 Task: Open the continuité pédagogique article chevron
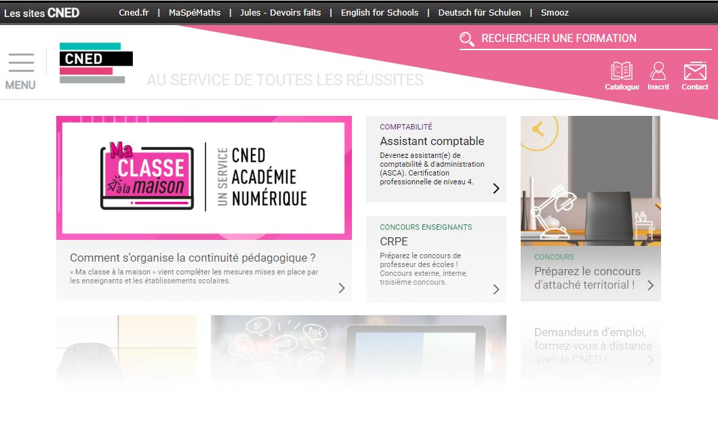click(341, 287)
